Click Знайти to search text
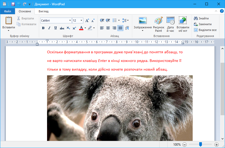The width and height of the screenshot is (225, 148). 201,18
